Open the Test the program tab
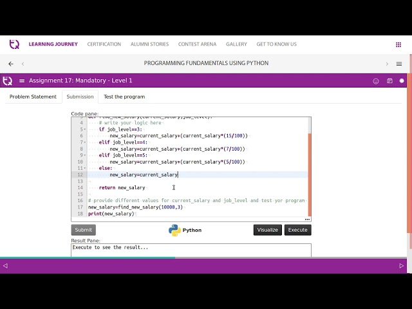 [x=124, y=97]
